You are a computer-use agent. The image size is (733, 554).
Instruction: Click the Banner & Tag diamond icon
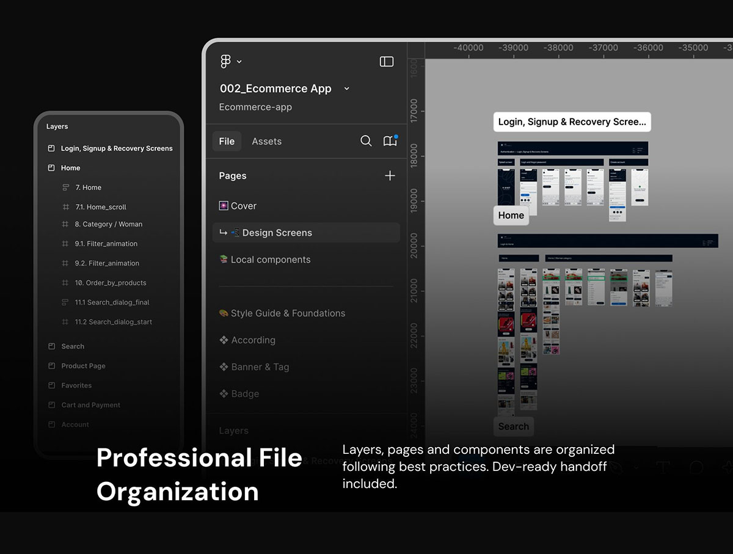[224, 367]
